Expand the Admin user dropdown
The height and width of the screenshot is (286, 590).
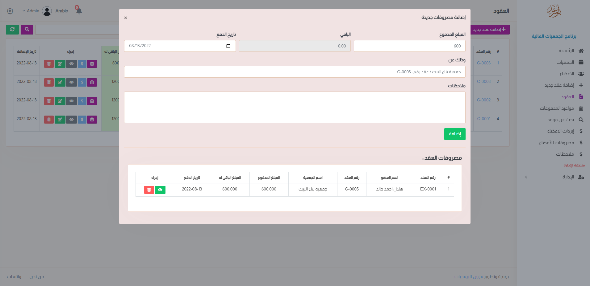tap(31, 11)
